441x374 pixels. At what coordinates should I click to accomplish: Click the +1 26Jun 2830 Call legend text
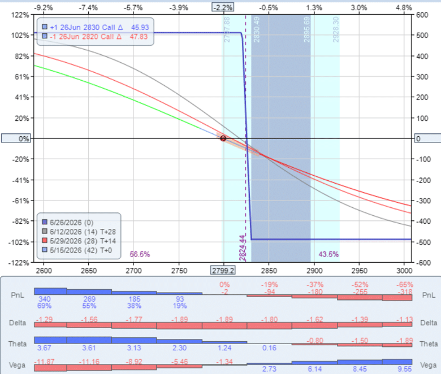pyautogui.click(x=87, y=27)
